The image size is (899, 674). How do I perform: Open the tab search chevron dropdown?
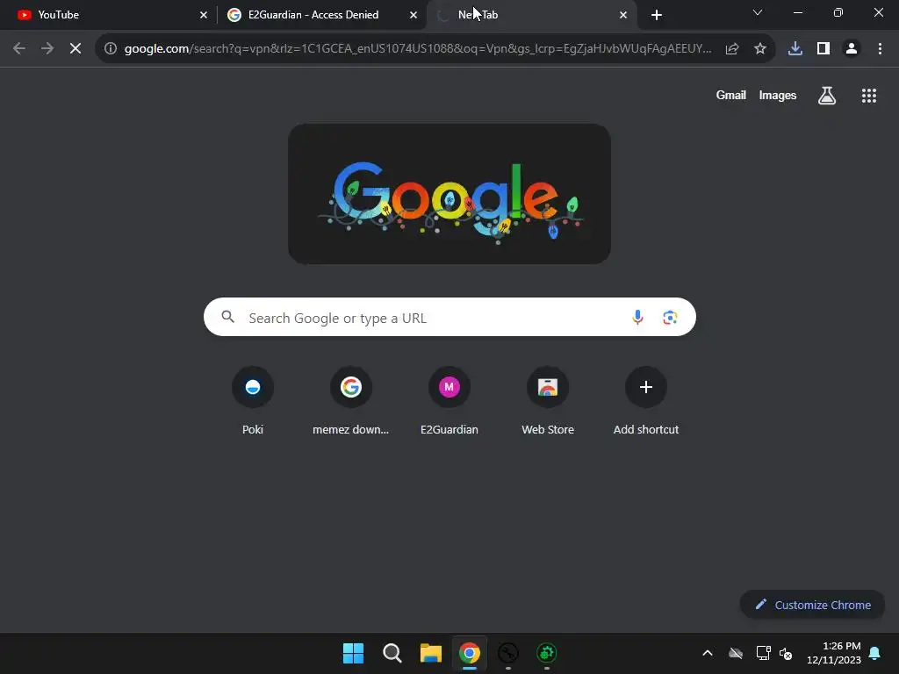click(x=758, y=12)
